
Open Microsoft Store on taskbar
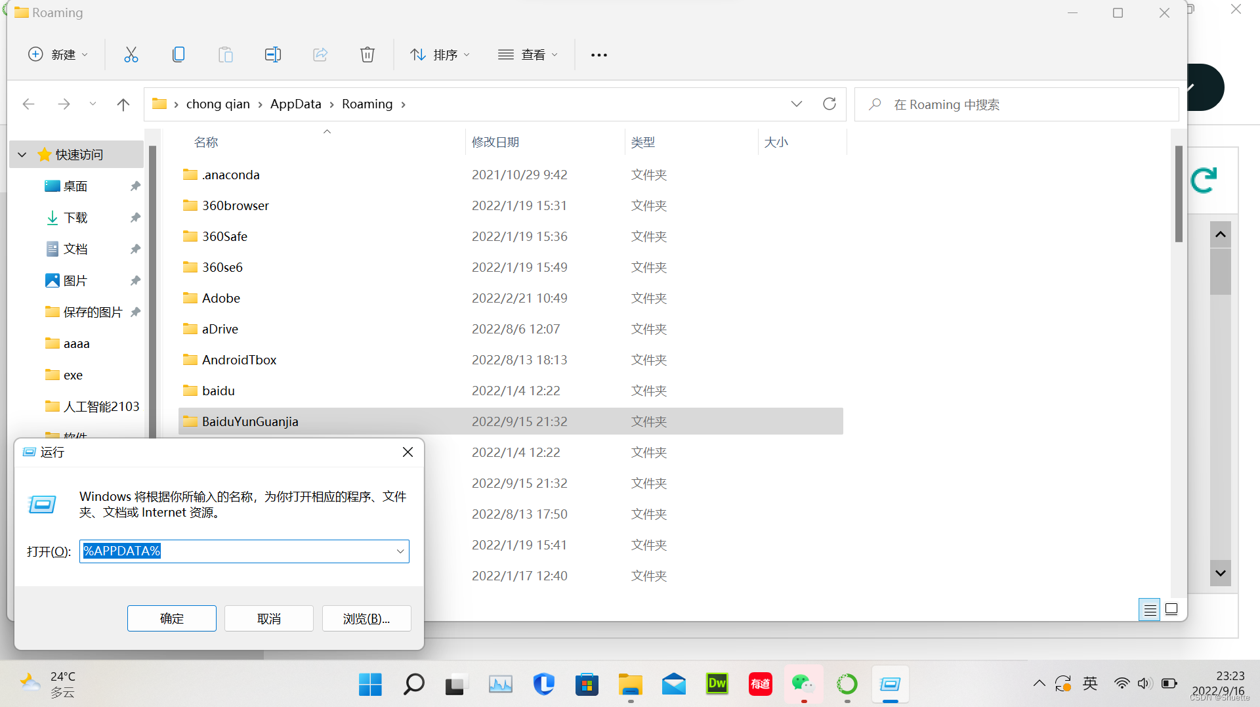[x=587, y=684]
